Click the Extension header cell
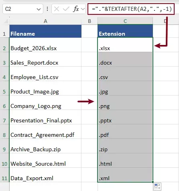The width and height of the screenshot is (179, 191). point(125,31)
